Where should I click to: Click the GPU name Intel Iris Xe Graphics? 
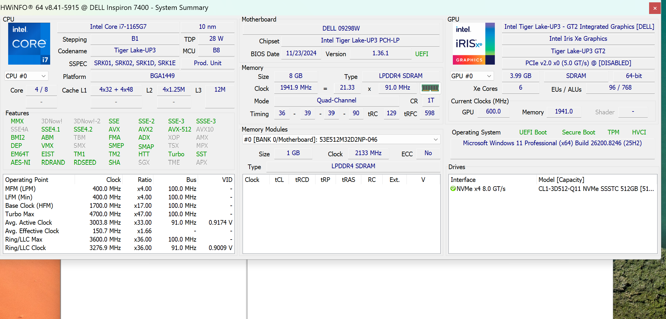pyautogui.click(x=578, y=39)
